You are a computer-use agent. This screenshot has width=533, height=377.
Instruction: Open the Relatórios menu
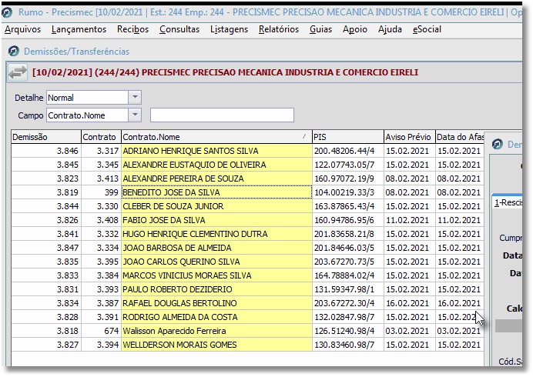(279, 29)
